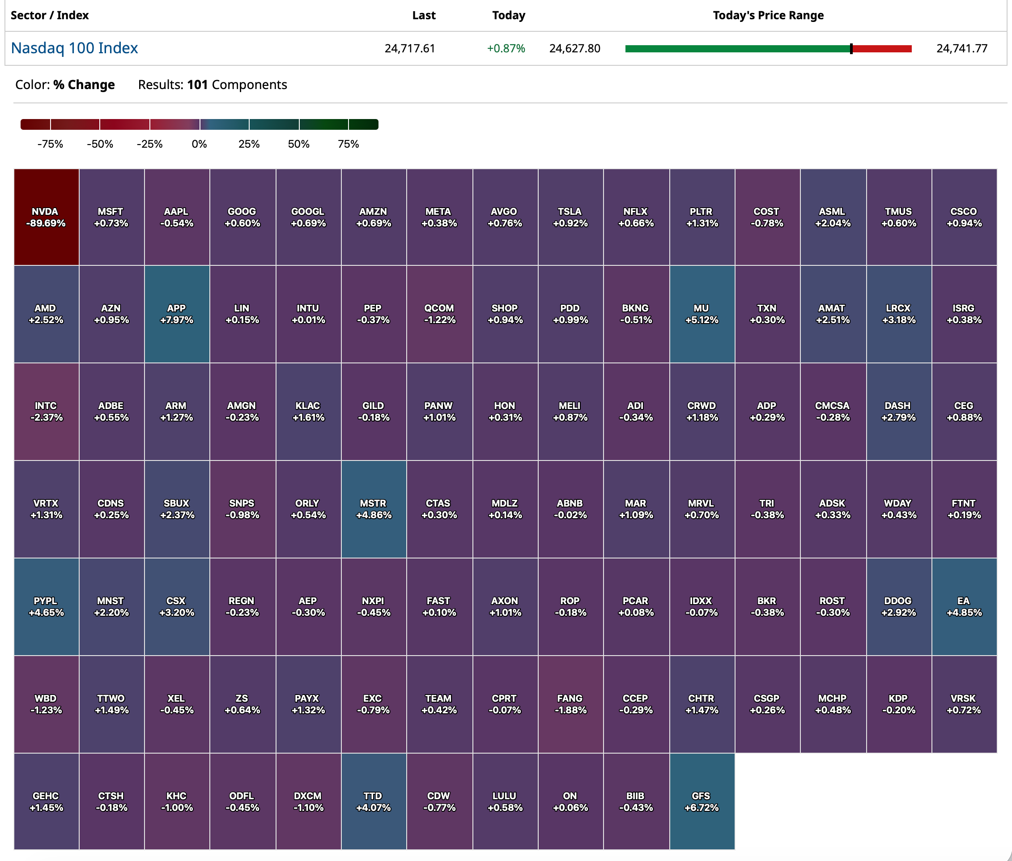
Task: Click the MSTR heatmap tile
Action: click(x=374, y=509)
